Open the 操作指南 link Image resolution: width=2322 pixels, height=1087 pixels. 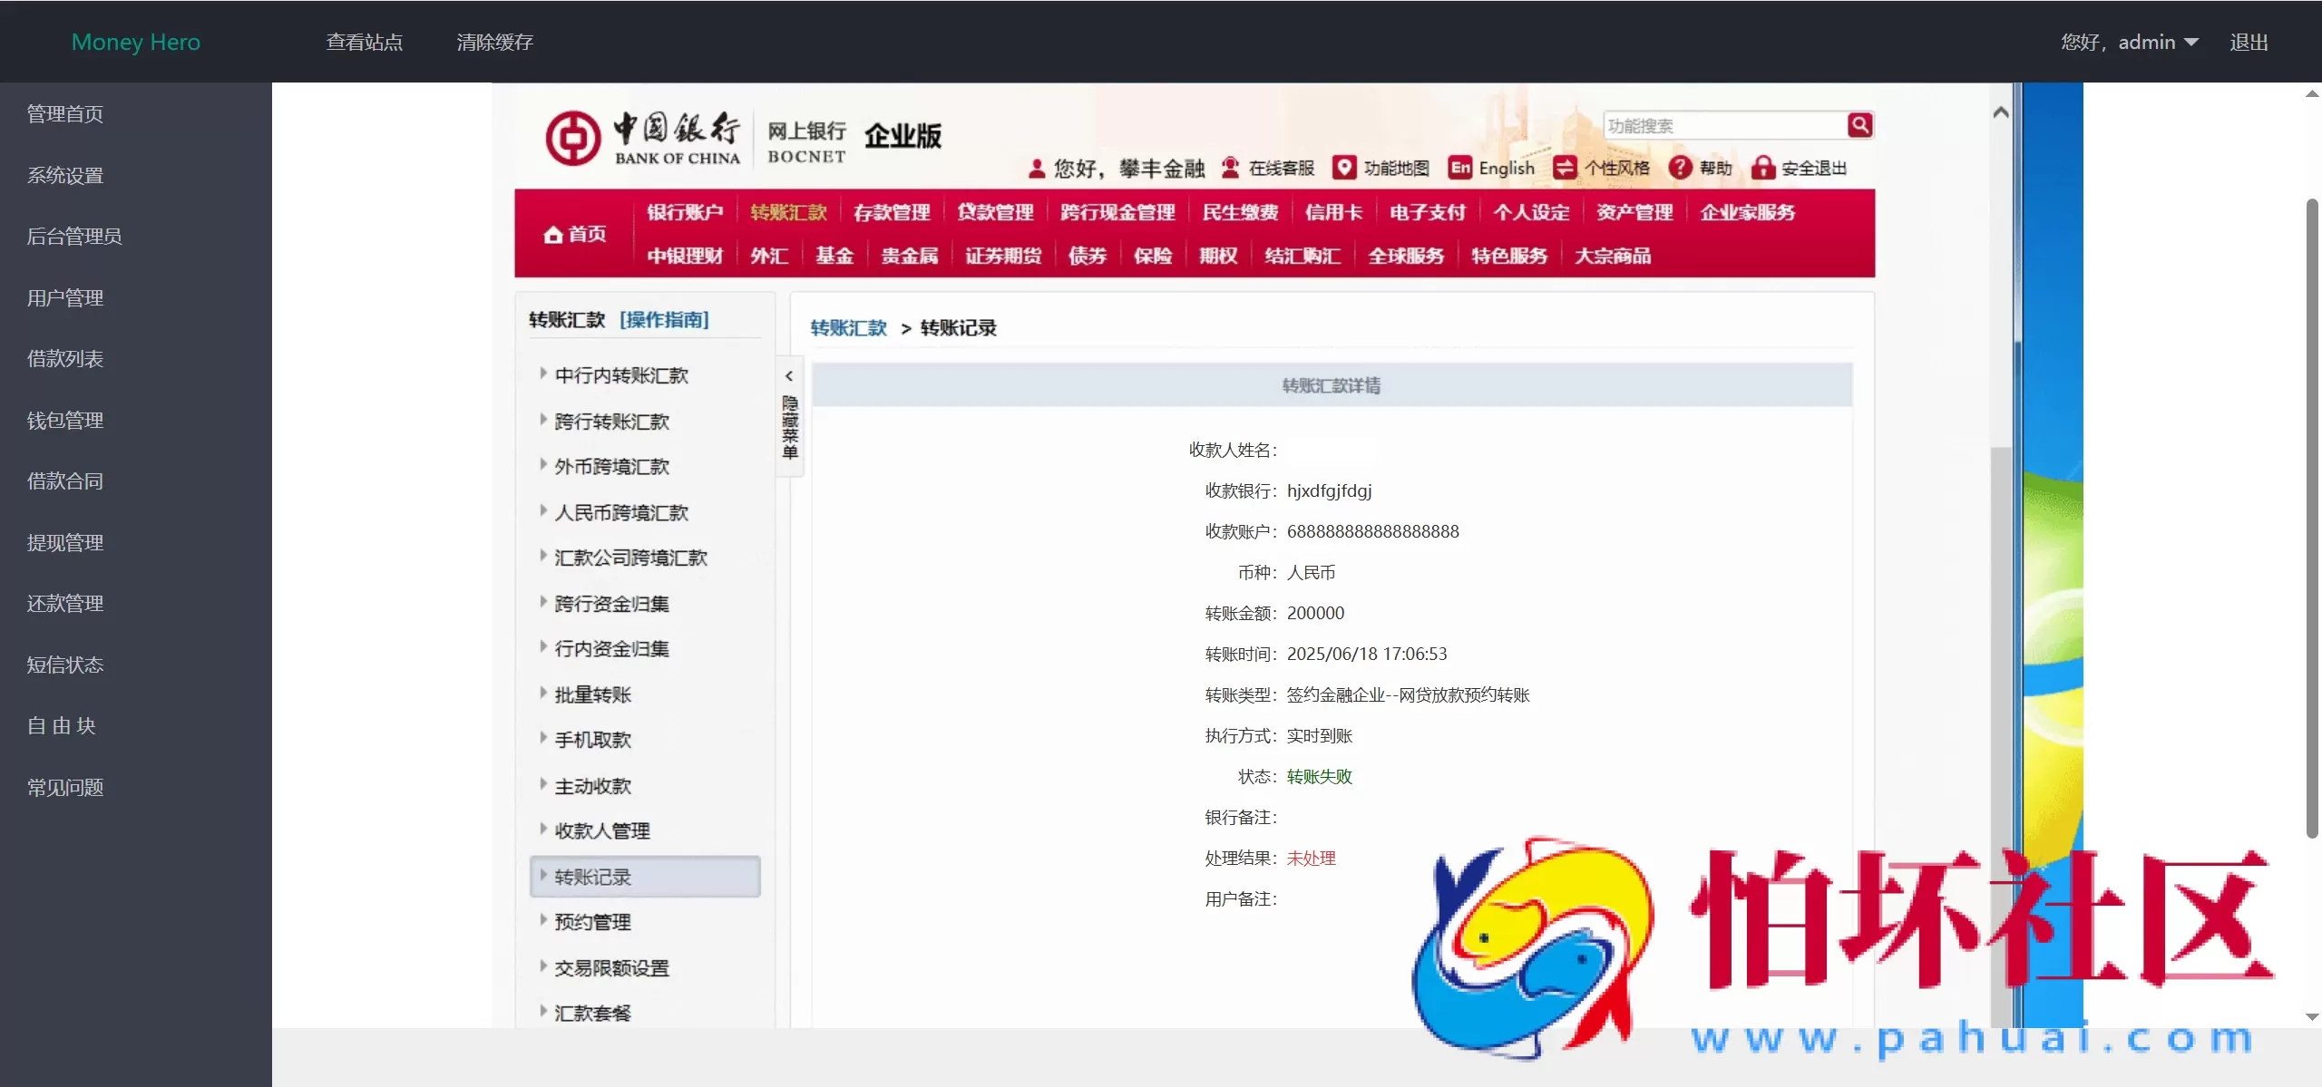coord(663,319)
